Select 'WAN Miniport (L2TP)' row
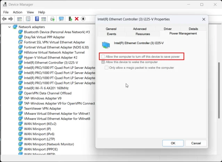222x162 pixels. pos(39,139)
